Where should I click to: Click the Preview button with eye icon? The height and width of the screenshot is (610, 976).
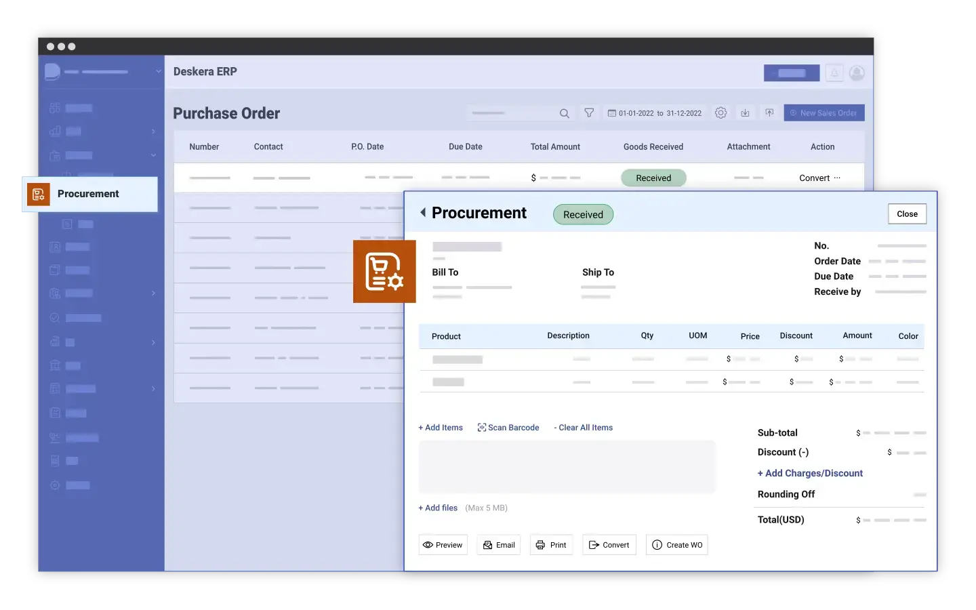pos(443,545)
